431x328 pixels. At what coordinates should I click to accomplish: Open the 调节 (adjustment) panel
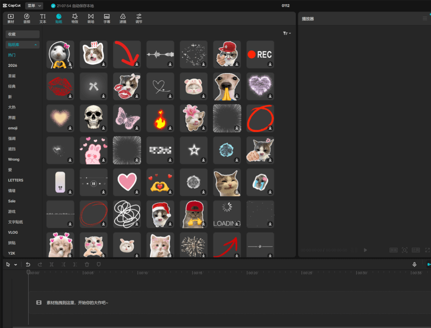139,18
